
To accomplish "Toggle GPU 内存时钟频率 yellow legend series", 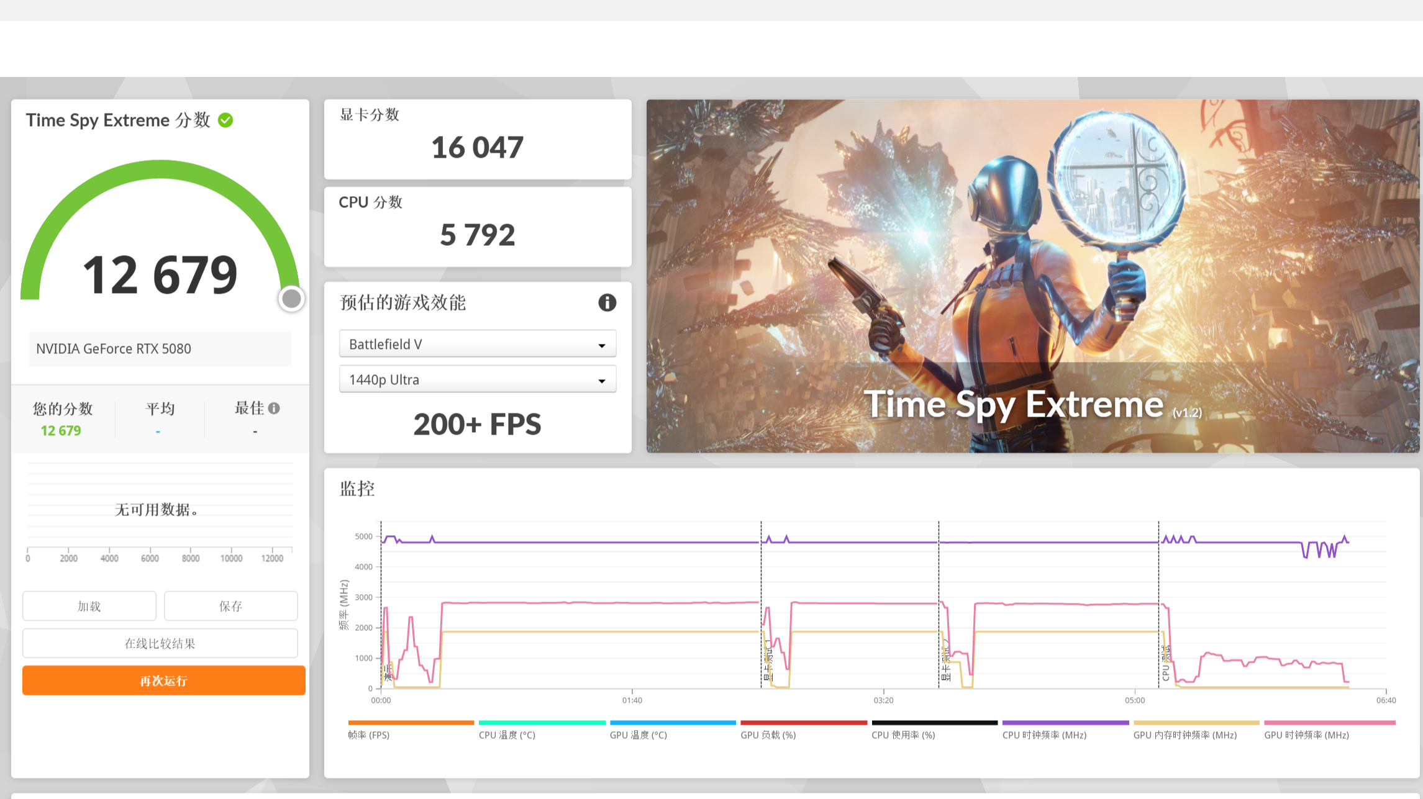I will [x=1184, y=734].
